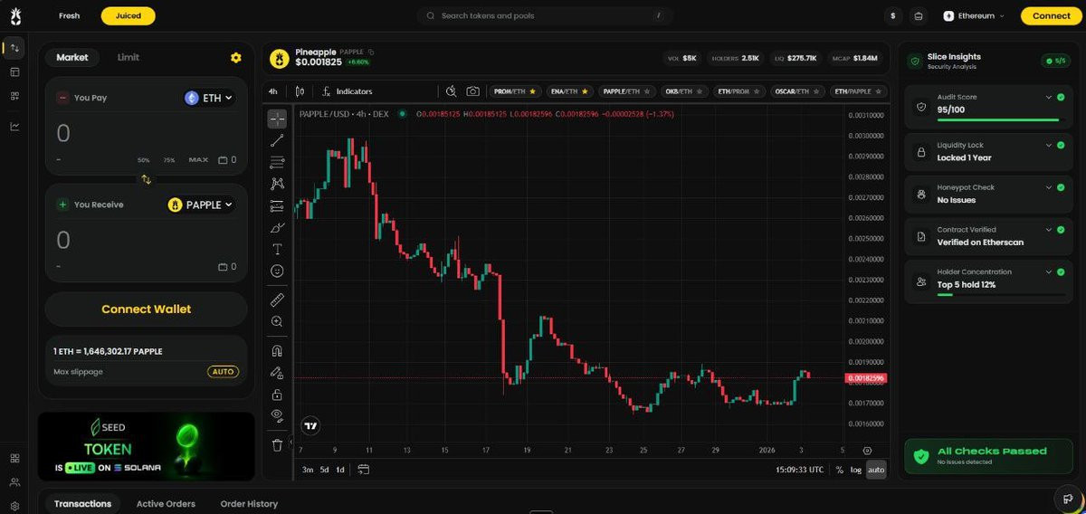Toggle favorite star for ENA/ETH

pyautogui.click(x=585, y=91)
